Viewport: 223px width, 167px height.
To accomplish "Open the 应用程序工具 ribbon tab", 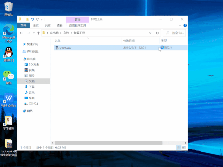I will pyautogui.click(x=77, y=25).
